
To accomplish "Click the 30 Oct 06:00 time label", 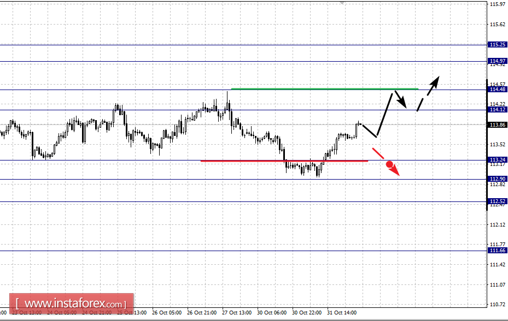I will coord(271,313).
